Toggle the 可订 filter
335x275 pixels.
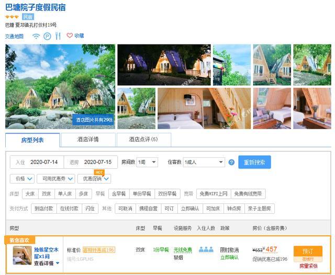(170, 209)
